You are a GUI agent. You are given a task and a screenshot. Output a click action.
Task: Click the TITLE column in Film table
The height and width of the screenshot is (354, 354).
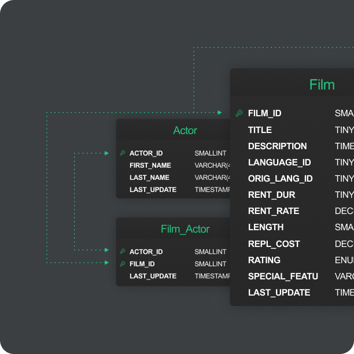pyautogui.click(x=260, y=130)
